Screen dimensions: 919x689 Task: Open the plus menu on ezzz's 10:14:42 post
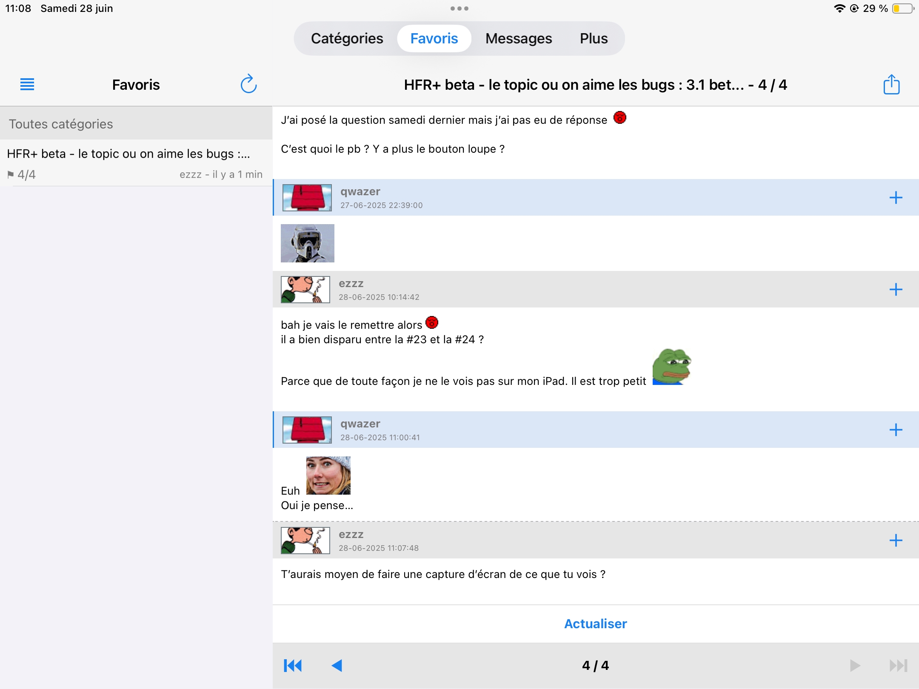point(896,290)
